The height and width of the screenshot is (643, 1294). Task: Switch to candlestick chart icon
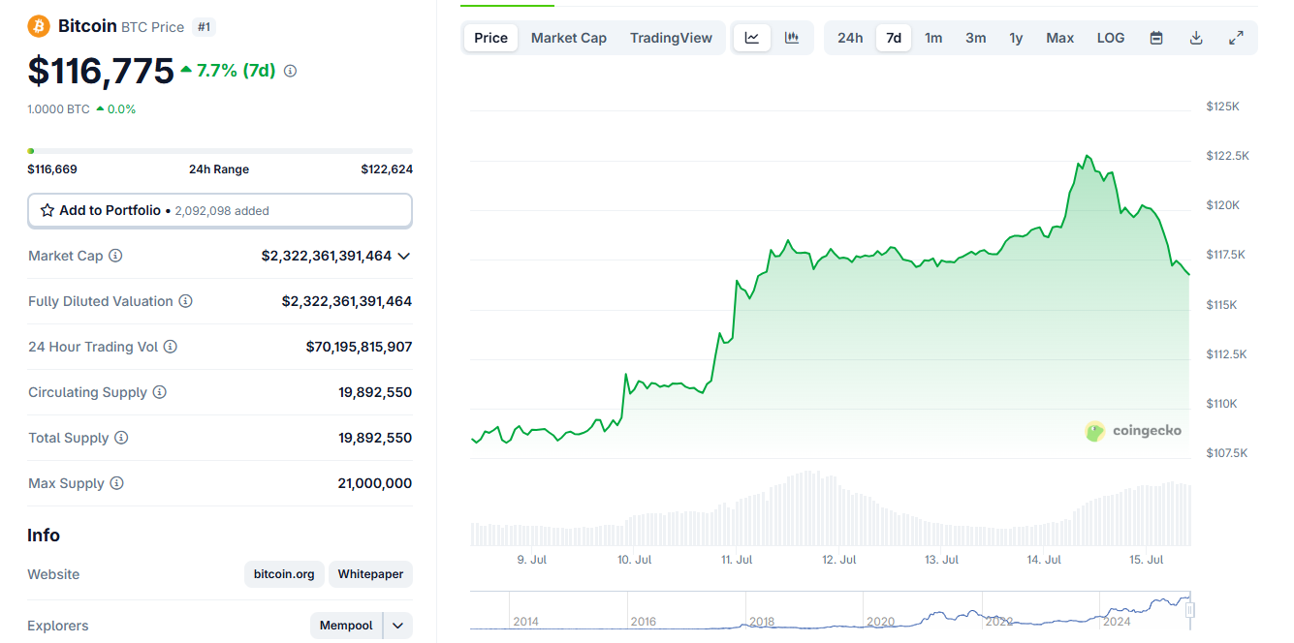tap(792, 38)
